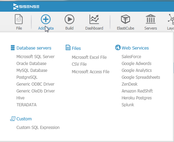Image resolution: width=174 pixels, height=142 pixels.
Task: Click the Add Data plus icon
Action: pyautogui.click(x=46, y=19)
